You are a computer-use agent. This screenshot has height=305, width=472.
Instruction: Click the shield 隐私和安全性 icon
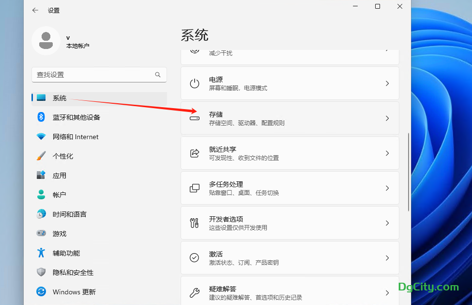point(42,273)
